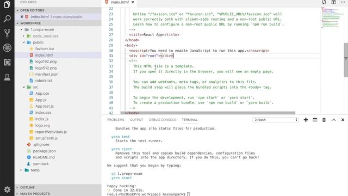
Task: Expand the node_modules folder
Action: 23,36
